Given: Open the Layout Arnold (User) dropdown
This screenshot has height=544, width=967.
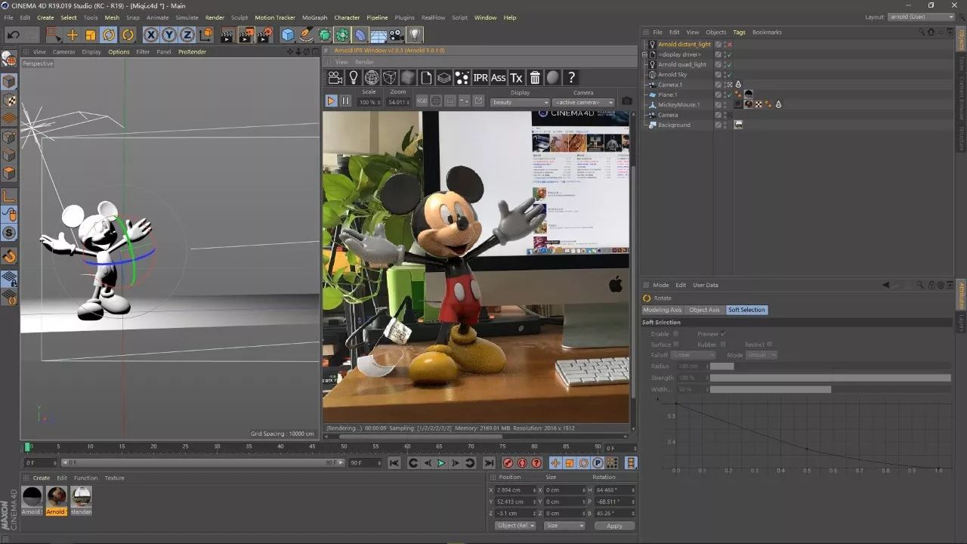Looking at the screenshot, I should coord(922,17).
